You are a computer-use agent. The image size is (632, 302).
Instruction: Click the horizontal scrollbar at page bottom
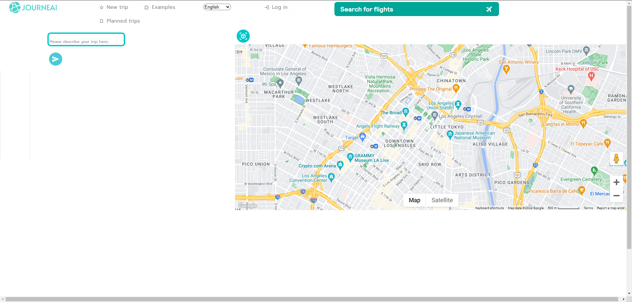(x=313, y=299)
